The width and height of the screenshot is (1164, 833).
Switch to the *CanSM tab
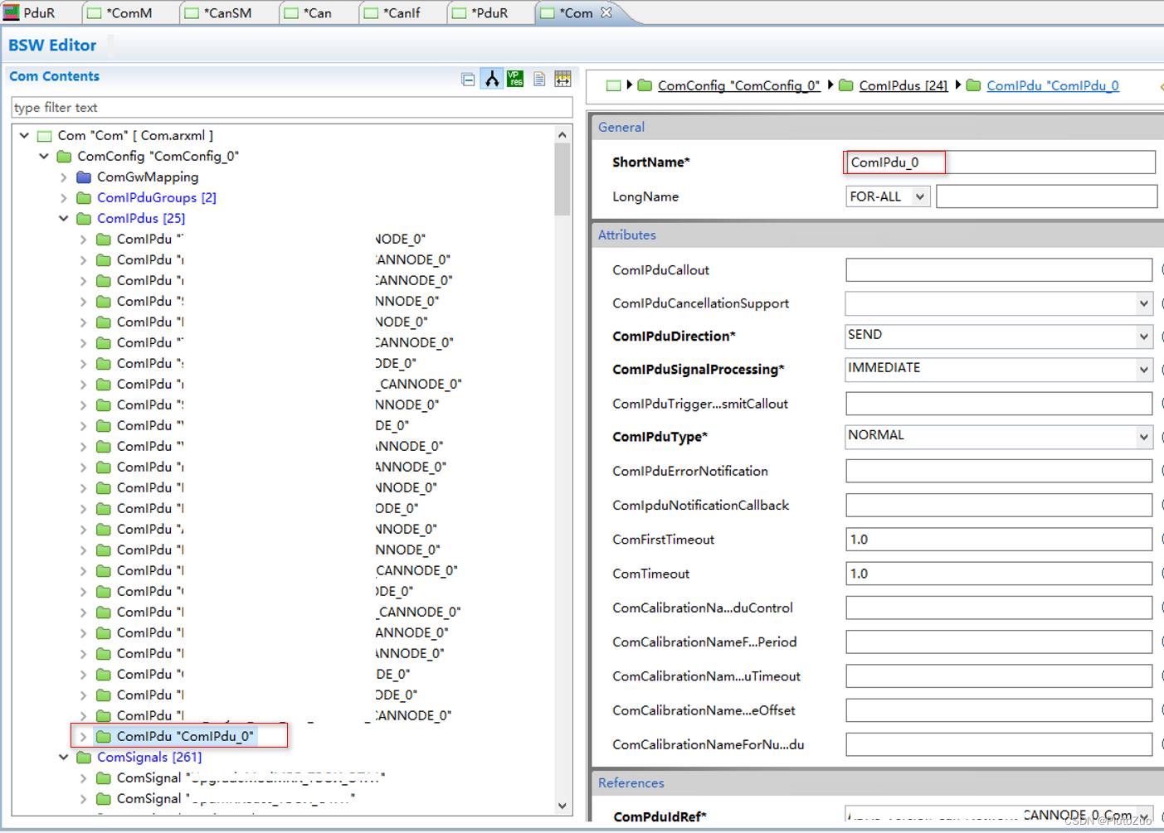228,12
